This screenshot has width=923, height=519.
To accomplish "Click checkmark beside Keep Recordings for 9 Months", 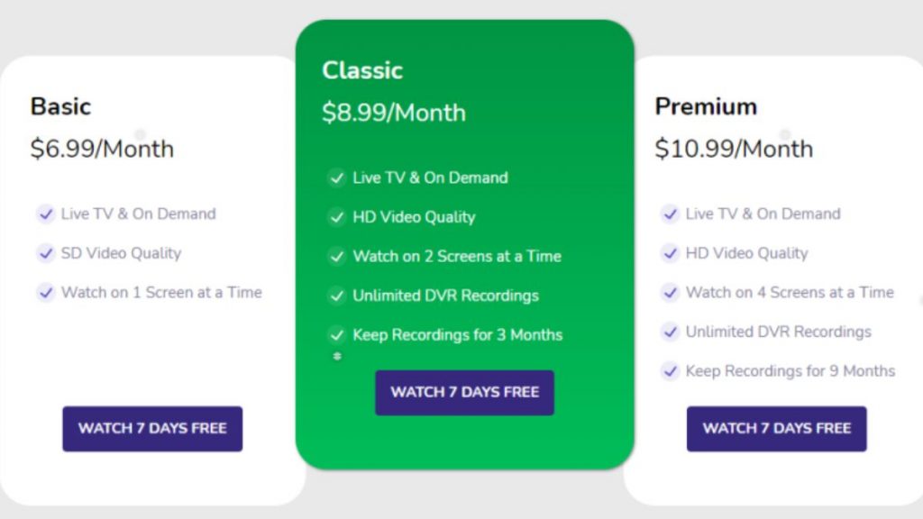I will (670, 371).
